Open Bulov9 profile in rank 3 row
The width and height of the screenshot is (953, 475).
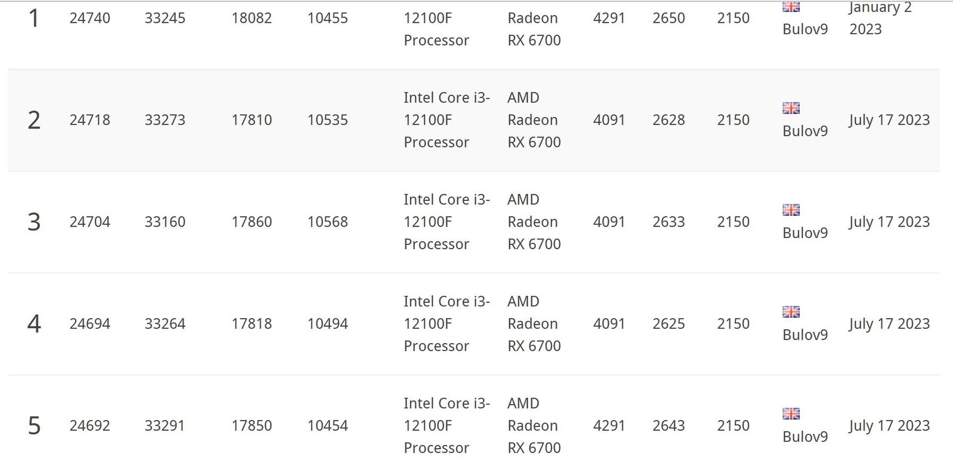pyautogui.click(x=805, y=233)
